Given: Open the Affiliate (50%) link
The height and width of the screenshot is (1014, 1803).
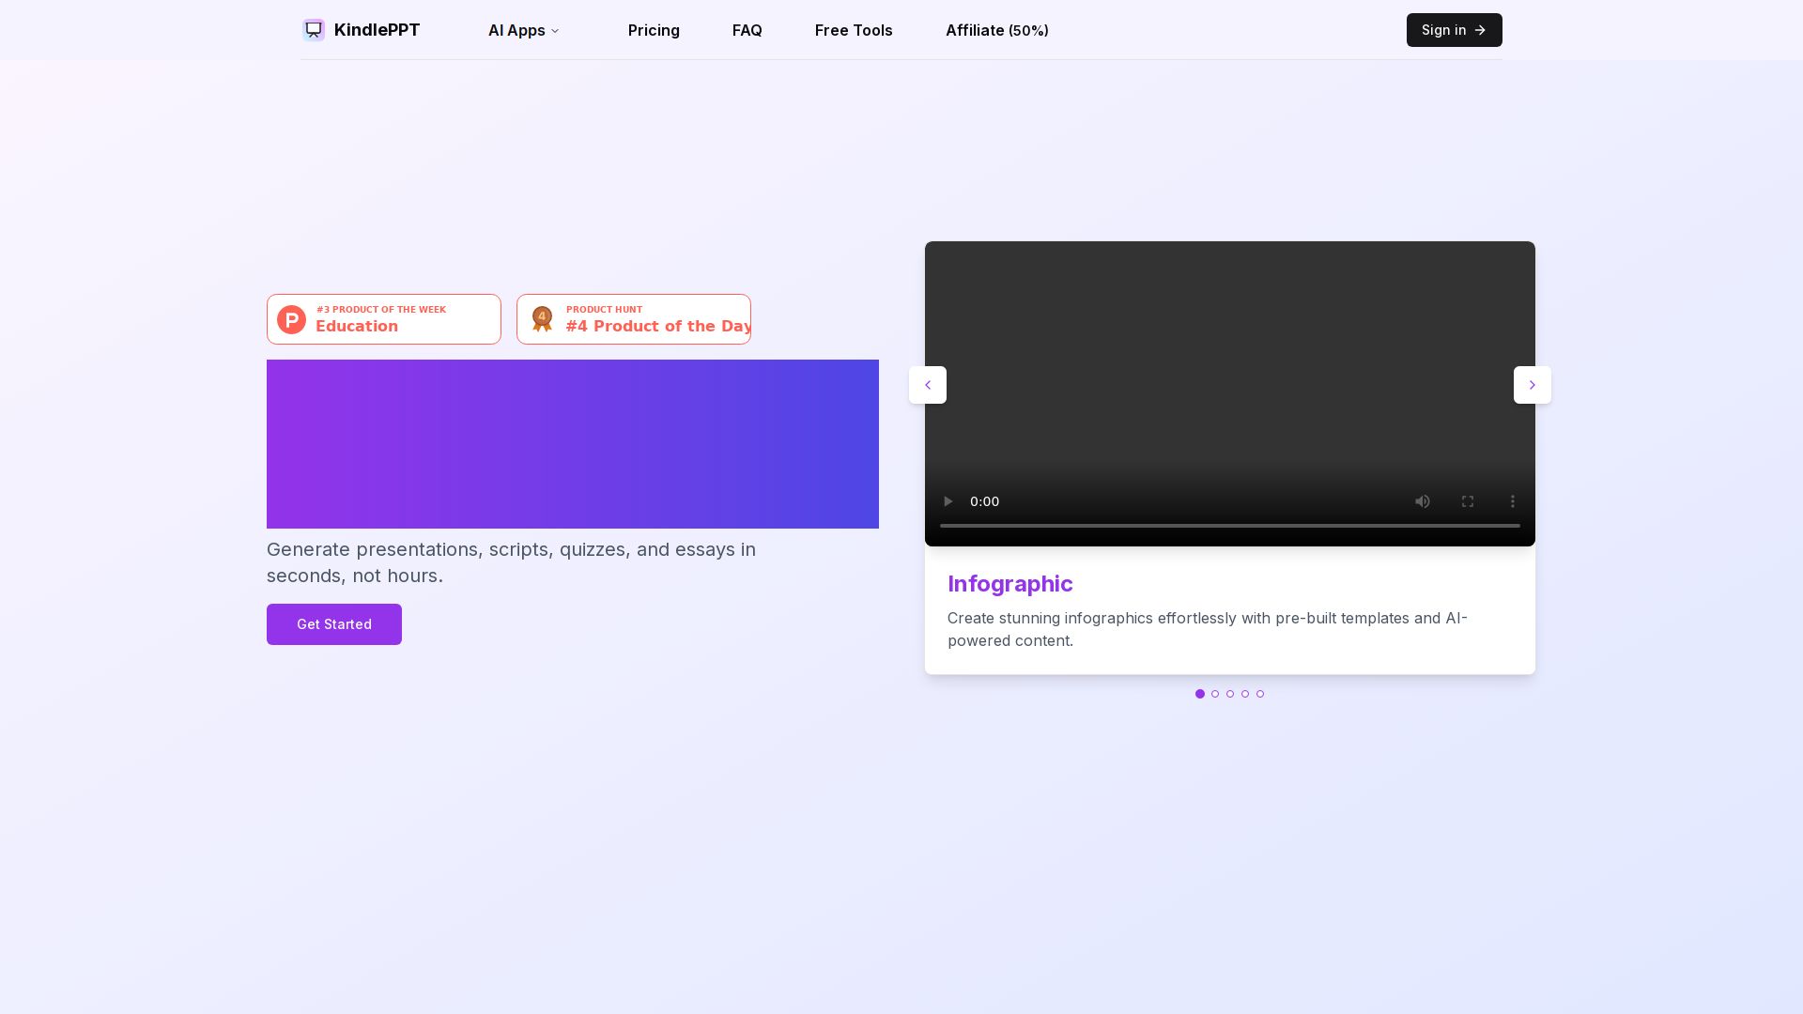Looking at the screenshot, I should point(996,30).
